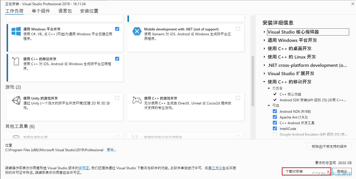Expand .NET cross-platform development details

point(264,65)
